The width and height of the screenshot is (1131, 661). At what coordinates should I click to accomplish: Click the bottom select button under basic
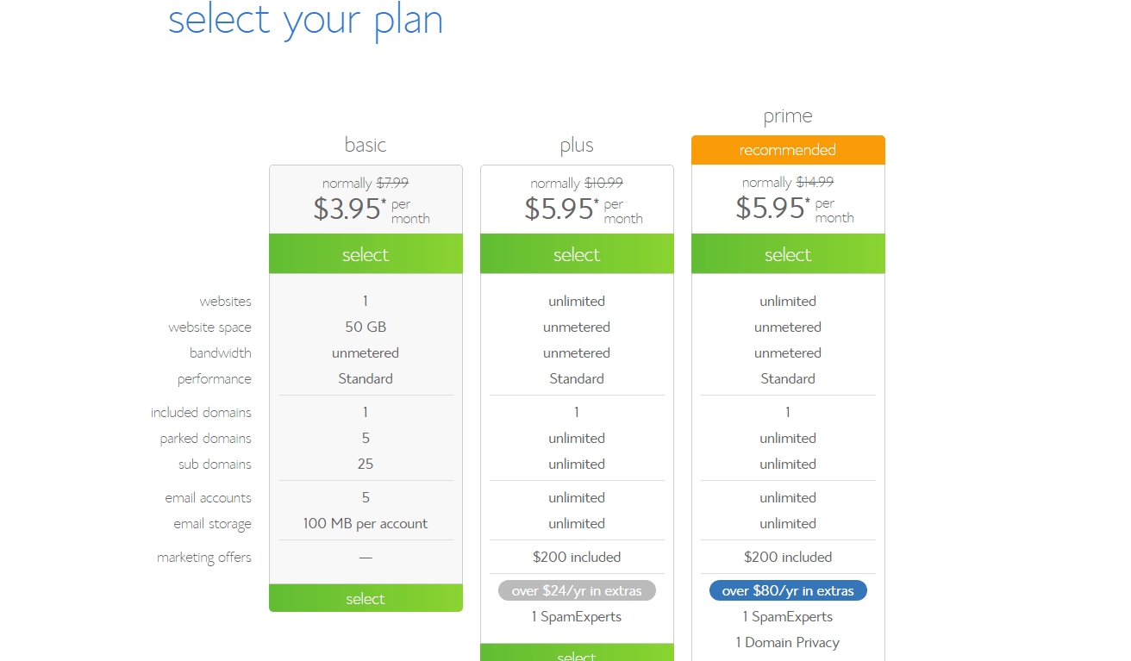[366, 598]
